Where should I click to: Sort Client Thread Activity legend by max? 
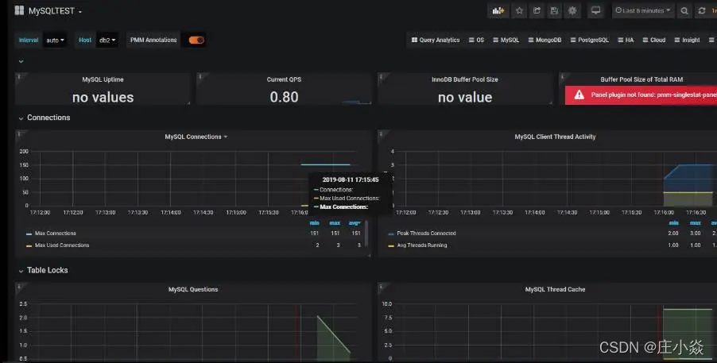point(695,223)
